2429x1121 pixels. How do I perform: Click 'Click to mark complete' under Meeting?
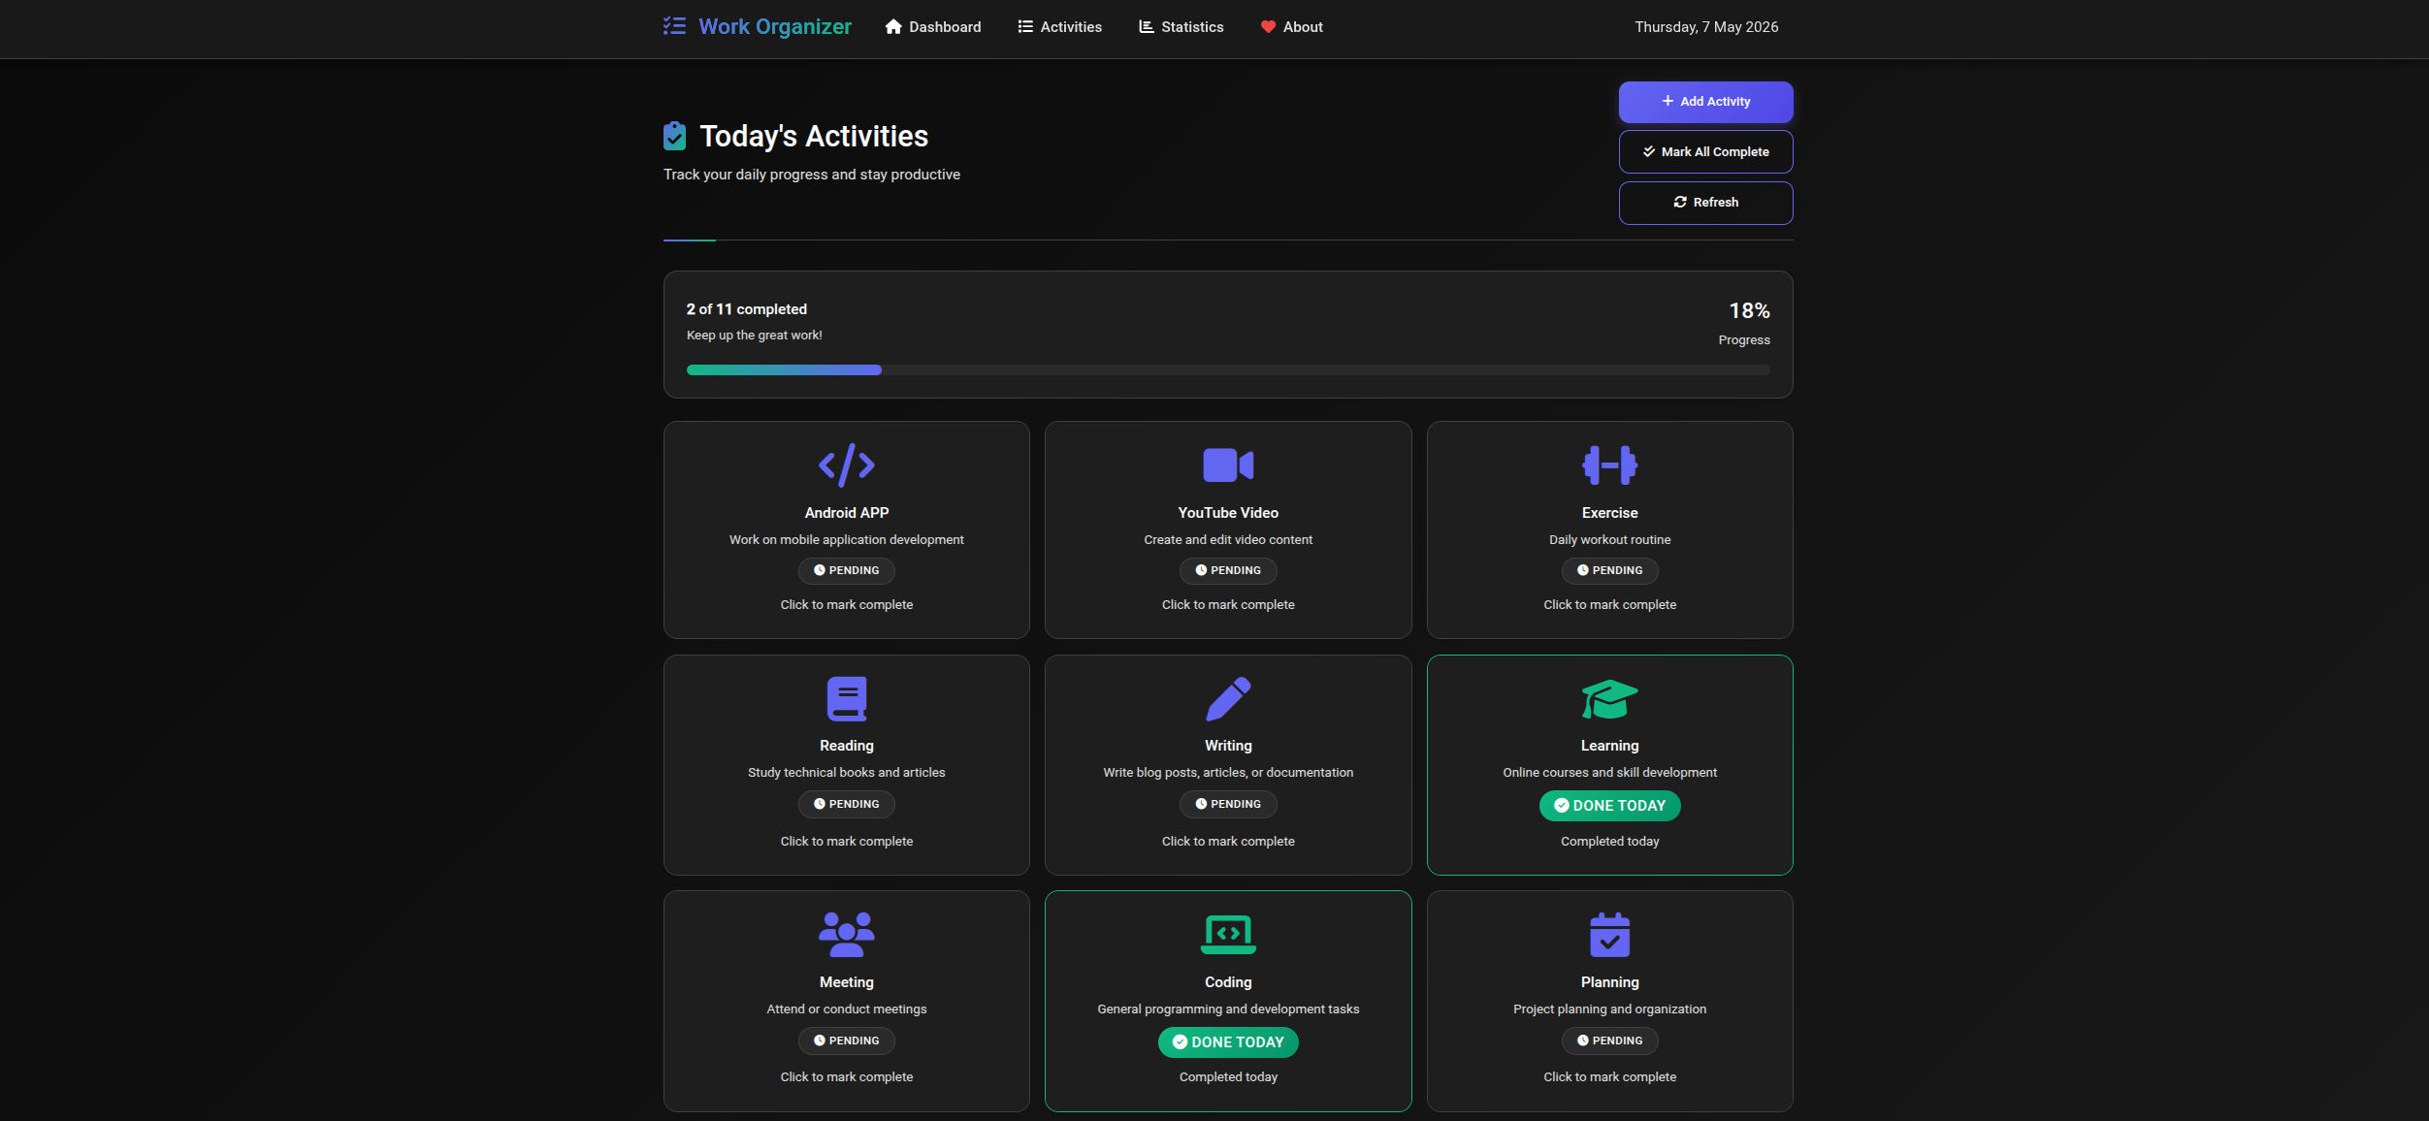846,1076
